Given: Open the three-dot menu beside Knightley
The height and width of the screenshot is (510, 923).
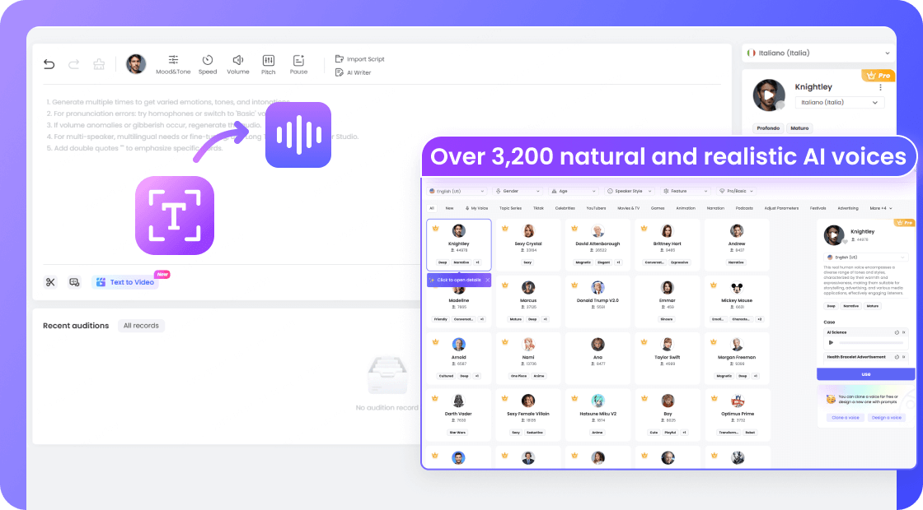Looking at the screenshot, I should pos(880,87).
